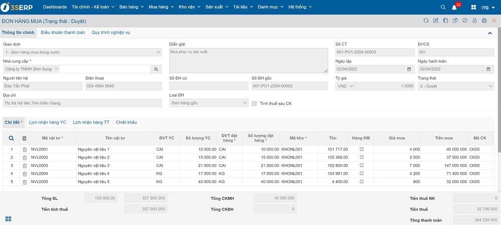This screenshot has height=225, width=501.
Task: Open the Bán hàng menu
Action: (x=131, y=7)
